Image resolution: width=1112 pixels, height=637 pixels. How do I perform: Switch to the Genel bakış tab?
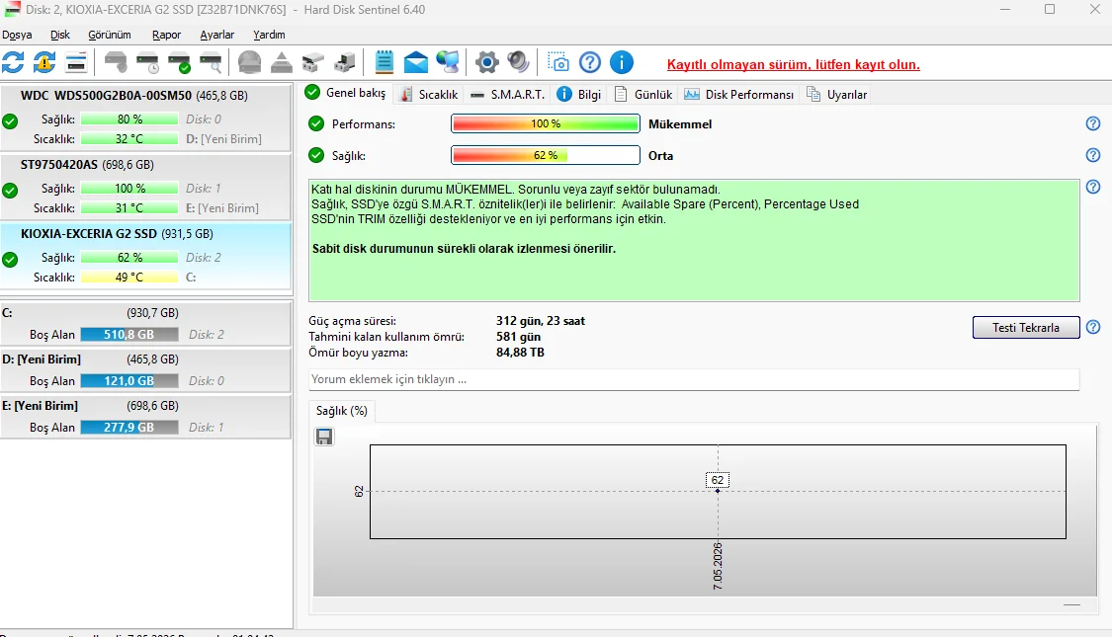(x=345, y=93)
